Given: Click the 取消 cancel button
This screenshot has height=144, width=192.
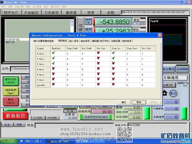Looking at the screenshot, I should pos(139,102).
